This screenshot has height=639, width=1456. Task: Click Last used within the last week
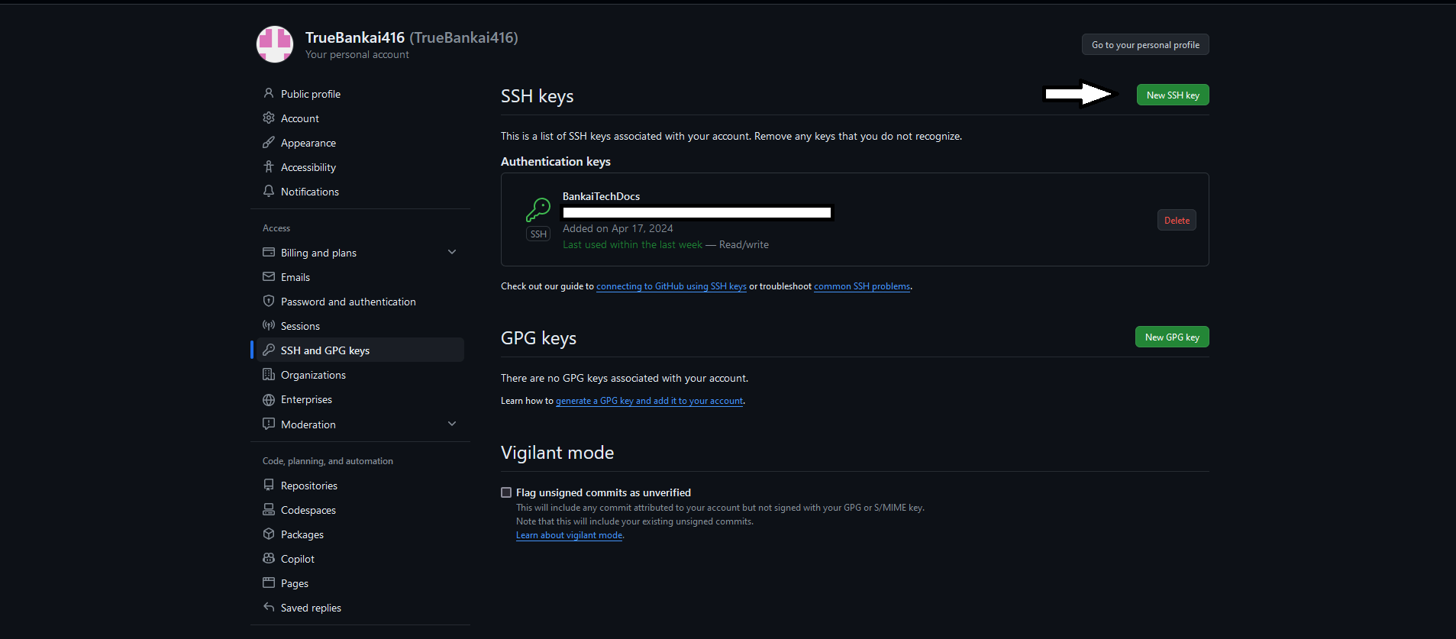(x=632, y=244)
